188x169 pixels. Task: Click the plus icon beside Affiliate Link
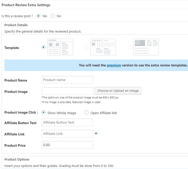96,133
